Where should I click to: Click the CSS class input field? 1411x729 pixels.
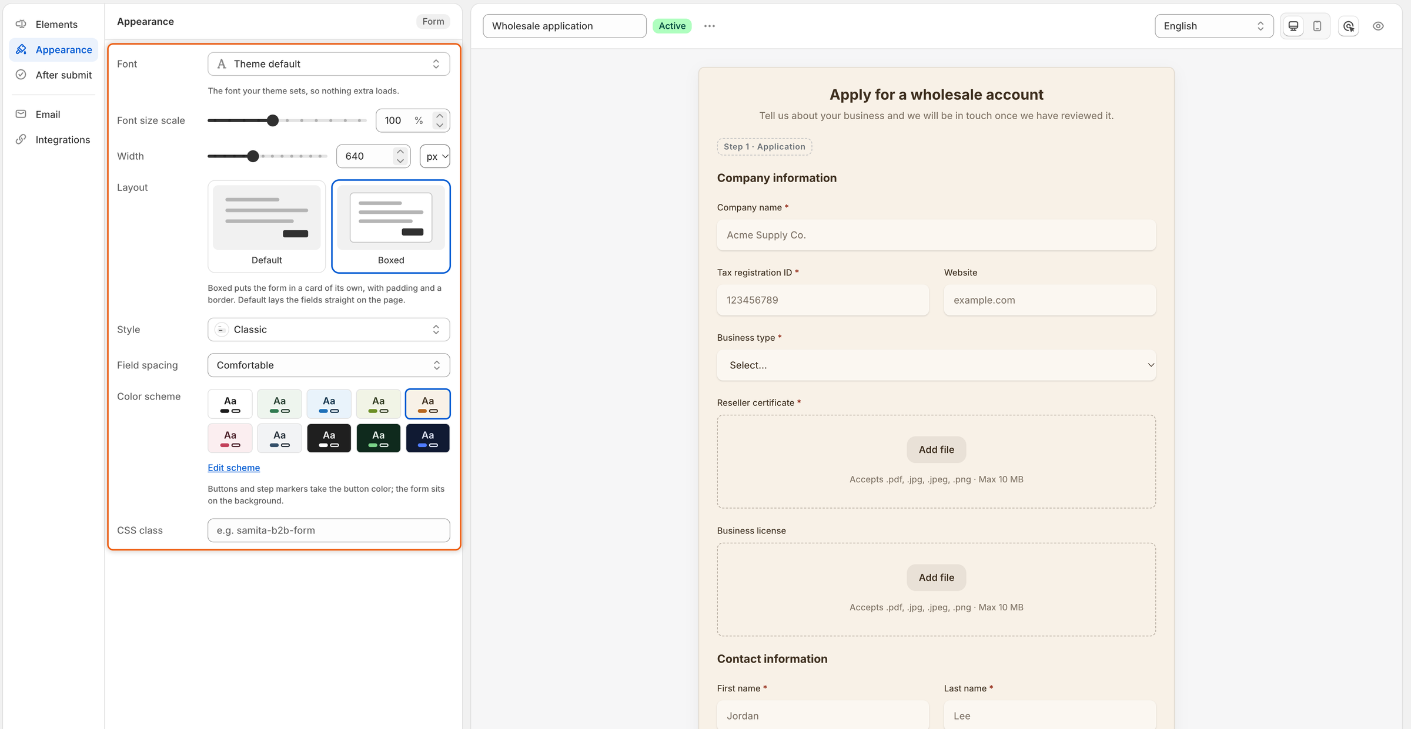pos(329,530)
